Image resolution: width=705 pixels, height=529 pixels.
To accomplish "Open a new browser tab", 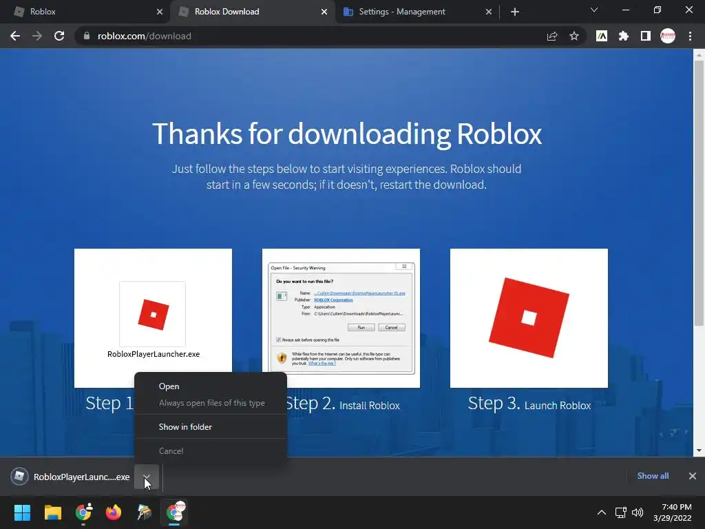I will coord(515,12).
